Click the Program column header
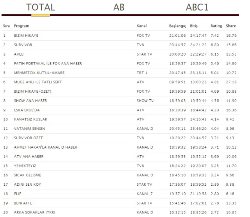Screen dimensions: 250x217 [x=21, y=26]
